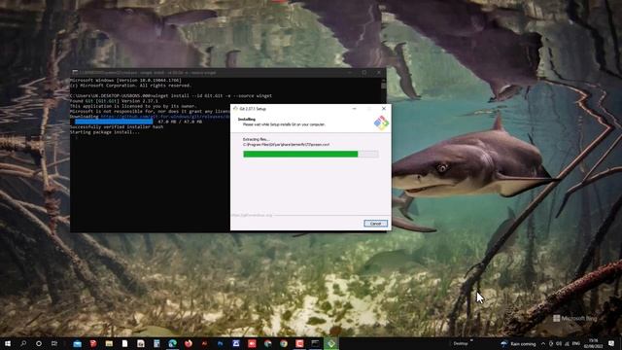
Task: Maximize the Command Prompt window
Action: [x=364, y=73]
